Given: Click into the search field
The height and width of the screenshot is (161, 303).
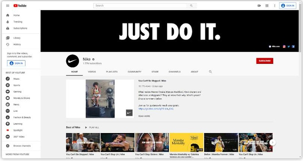Looking at the screenshot, I should point(141,6).
